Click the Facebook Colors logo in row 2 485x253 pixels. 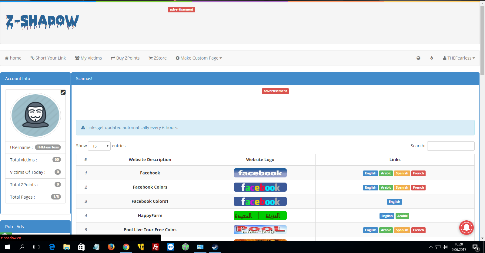click(x=260, y=187)
